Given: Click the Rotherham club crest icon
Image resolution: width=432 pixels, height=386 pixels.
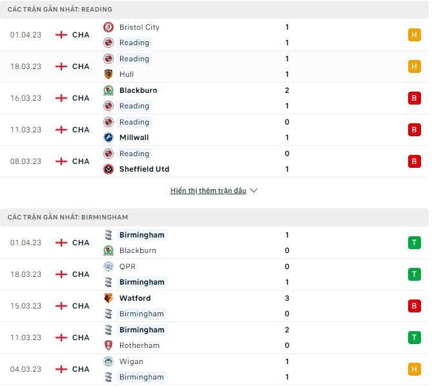Looking at the screenshot, I should tap(108, 345).
